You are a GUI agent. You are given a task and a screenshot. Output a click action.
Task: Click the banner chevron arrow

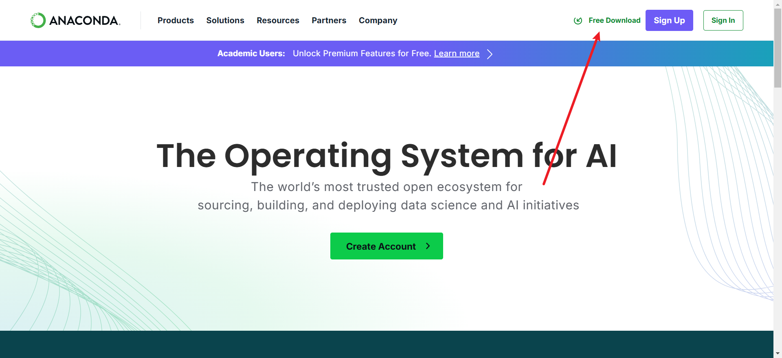click(x=490, y=54)
